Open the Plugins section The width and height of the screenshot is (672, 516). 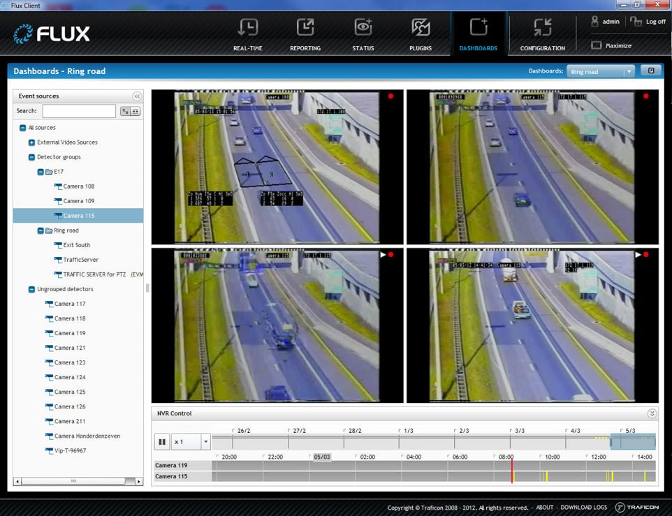[x=421, y=34]
